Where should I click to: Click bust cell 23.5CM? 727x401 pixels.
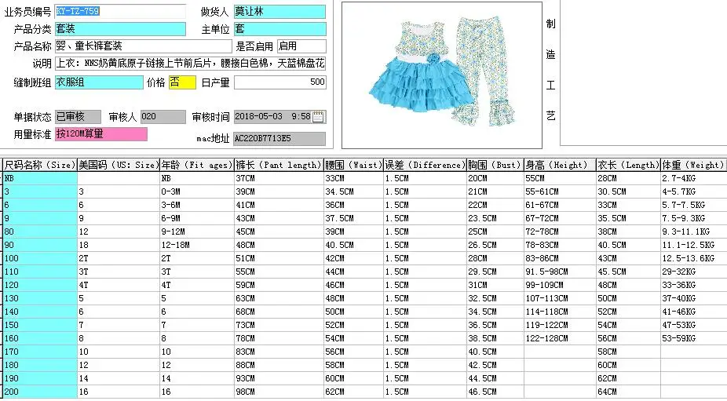coord(495,218)
